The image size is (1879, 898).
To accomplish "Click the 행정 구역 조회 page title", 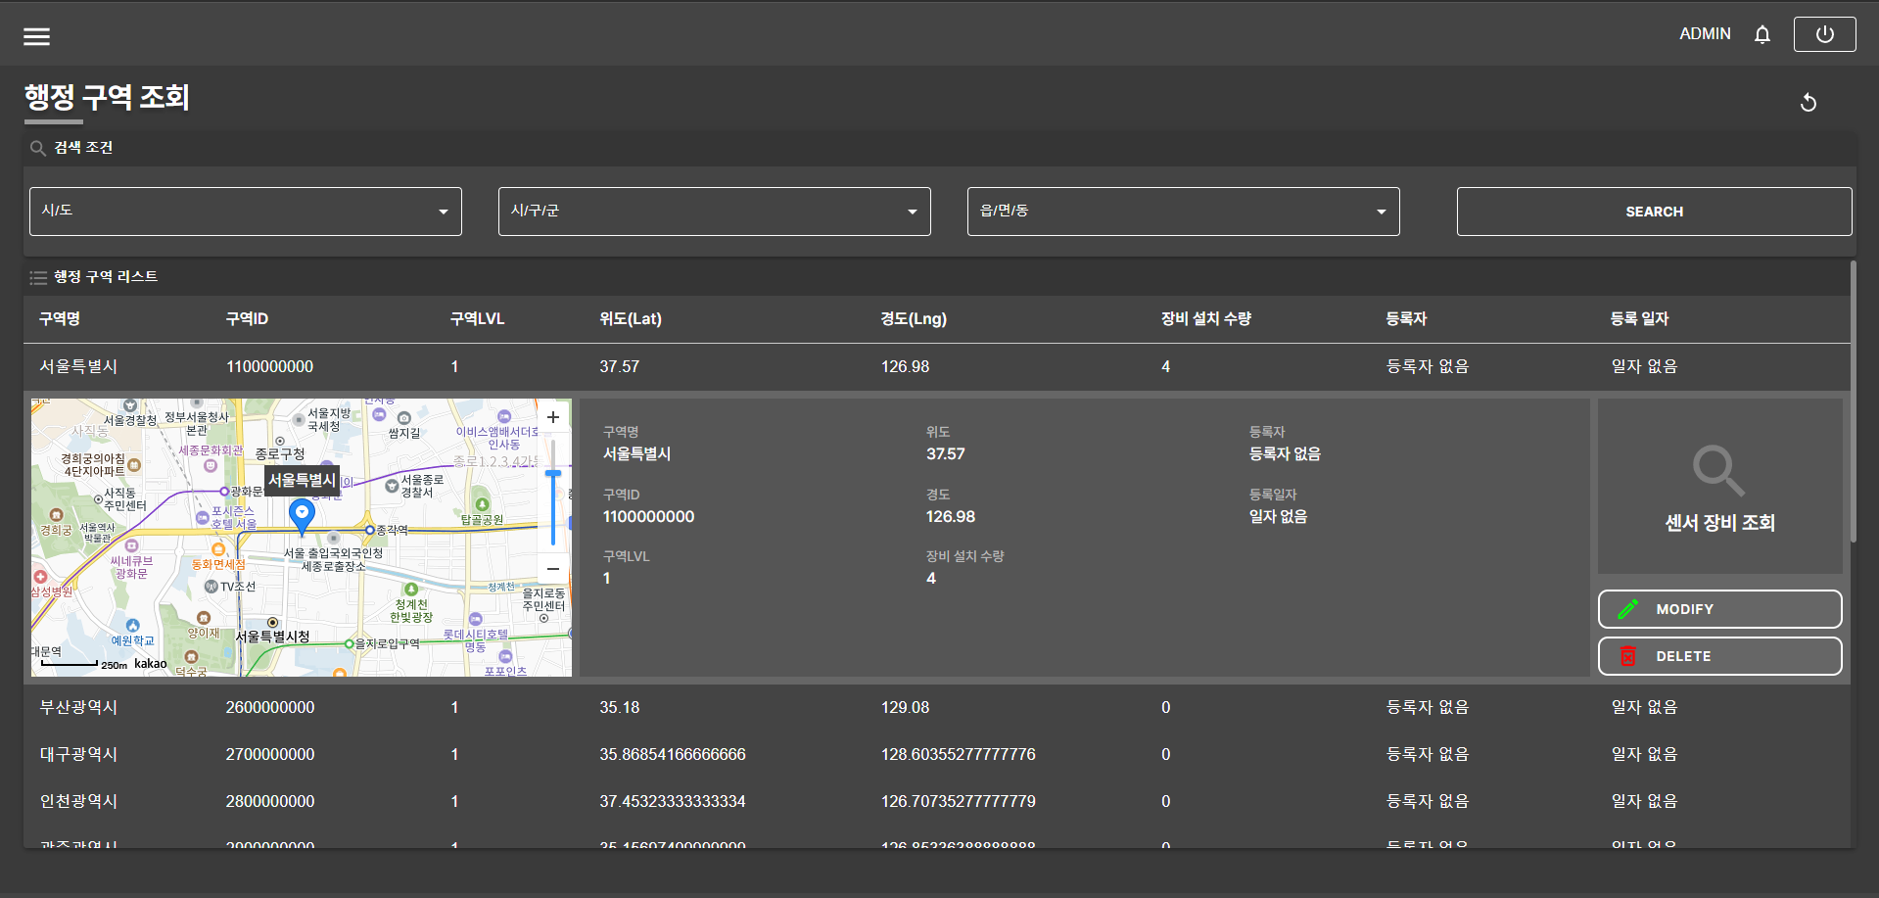I will (107, 98).
